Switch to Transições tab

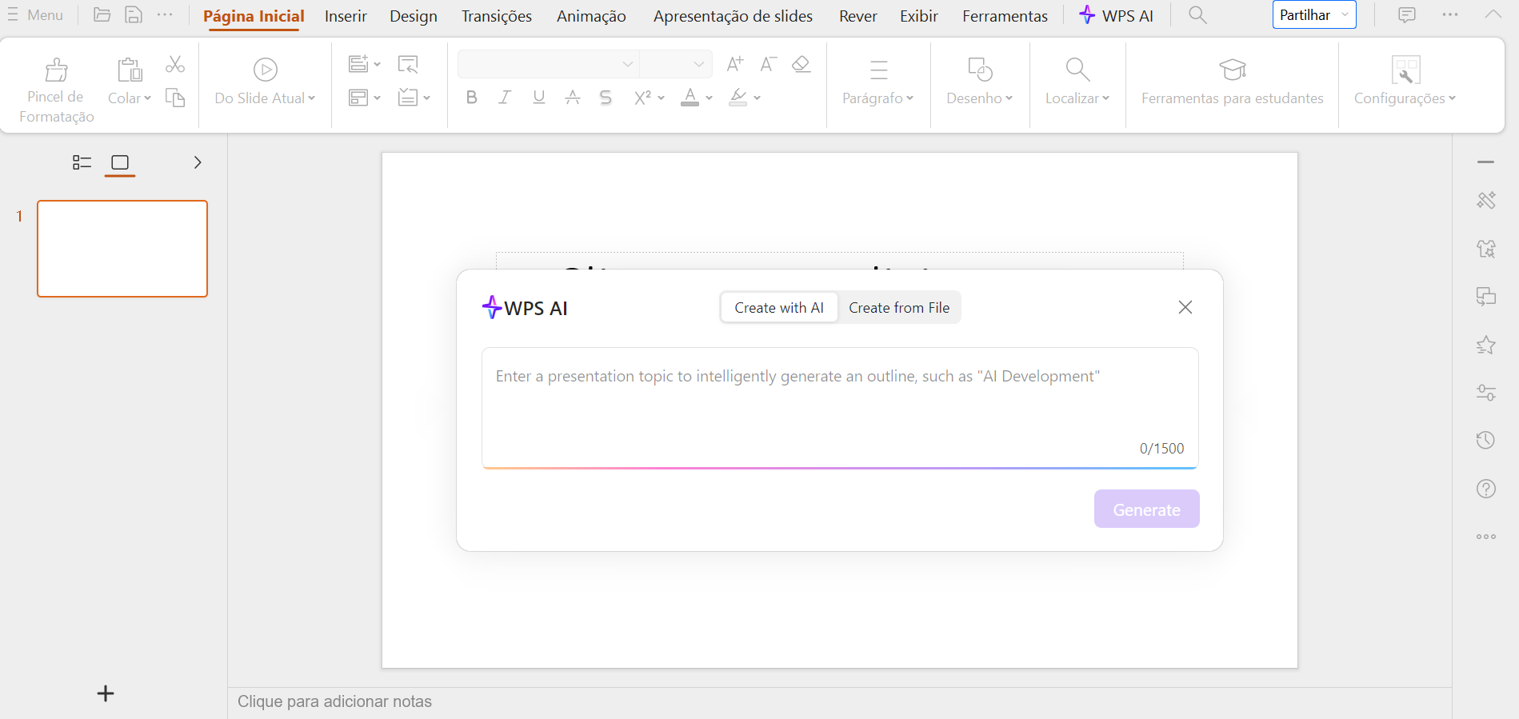pyautogui.click(x=497, y=16)
